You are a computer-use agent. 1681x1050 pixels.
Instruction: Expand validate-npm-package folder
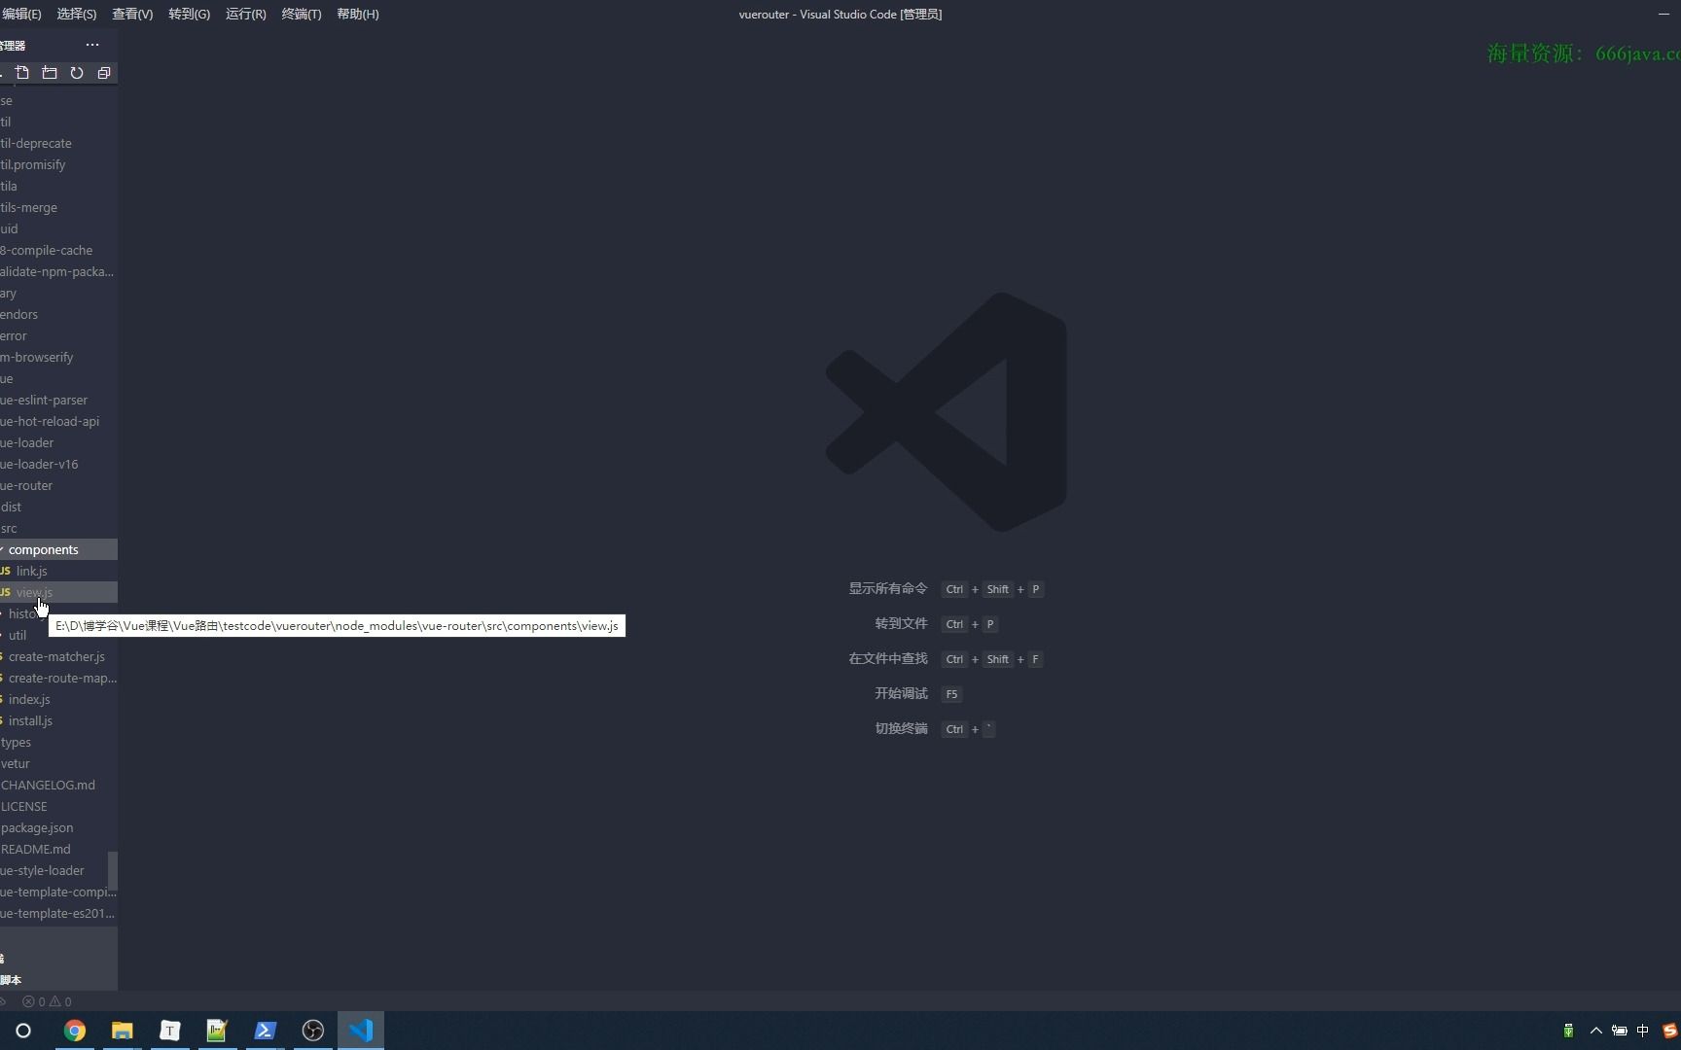[58, 271]
